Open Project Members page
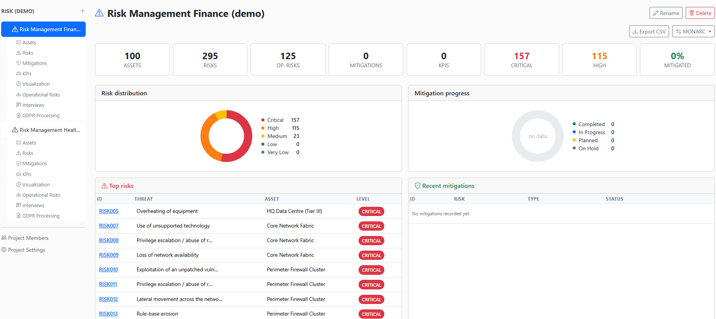Image resolution: width=716 pixels, height=319 pixels. pos(25,238)
